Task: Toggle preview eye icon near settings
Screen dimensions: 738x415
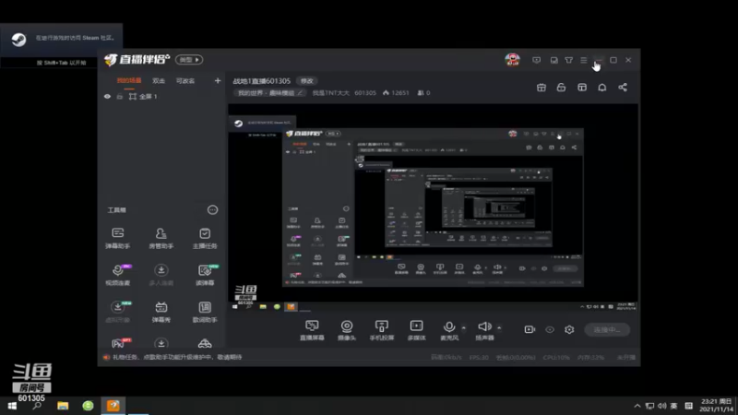Action: pos(550,329)
